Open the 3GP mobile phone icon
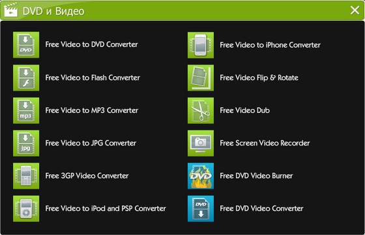 [26, 176]
